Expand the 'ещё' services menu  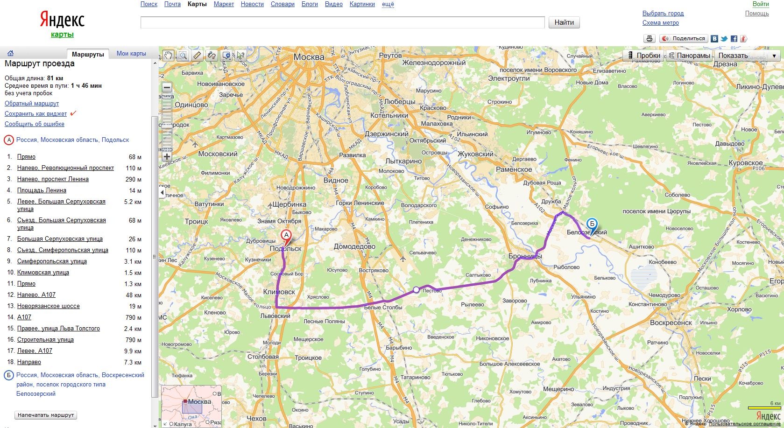coord(388,4)
